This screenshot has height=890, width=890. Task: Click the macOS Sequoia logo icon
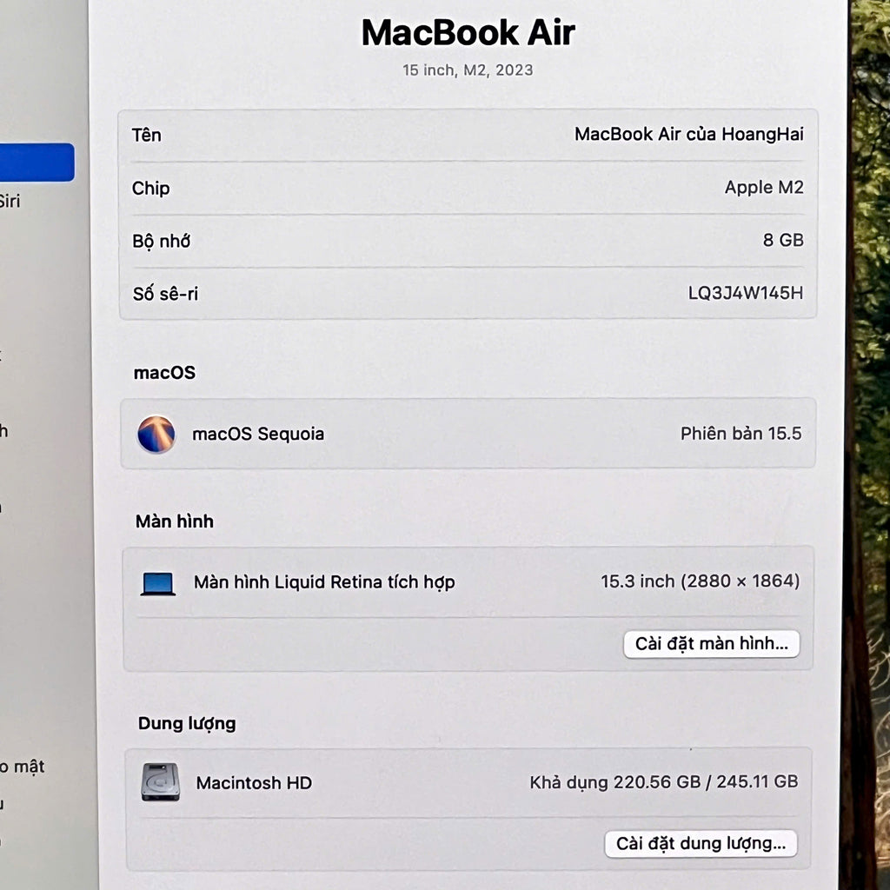(156, 434)
